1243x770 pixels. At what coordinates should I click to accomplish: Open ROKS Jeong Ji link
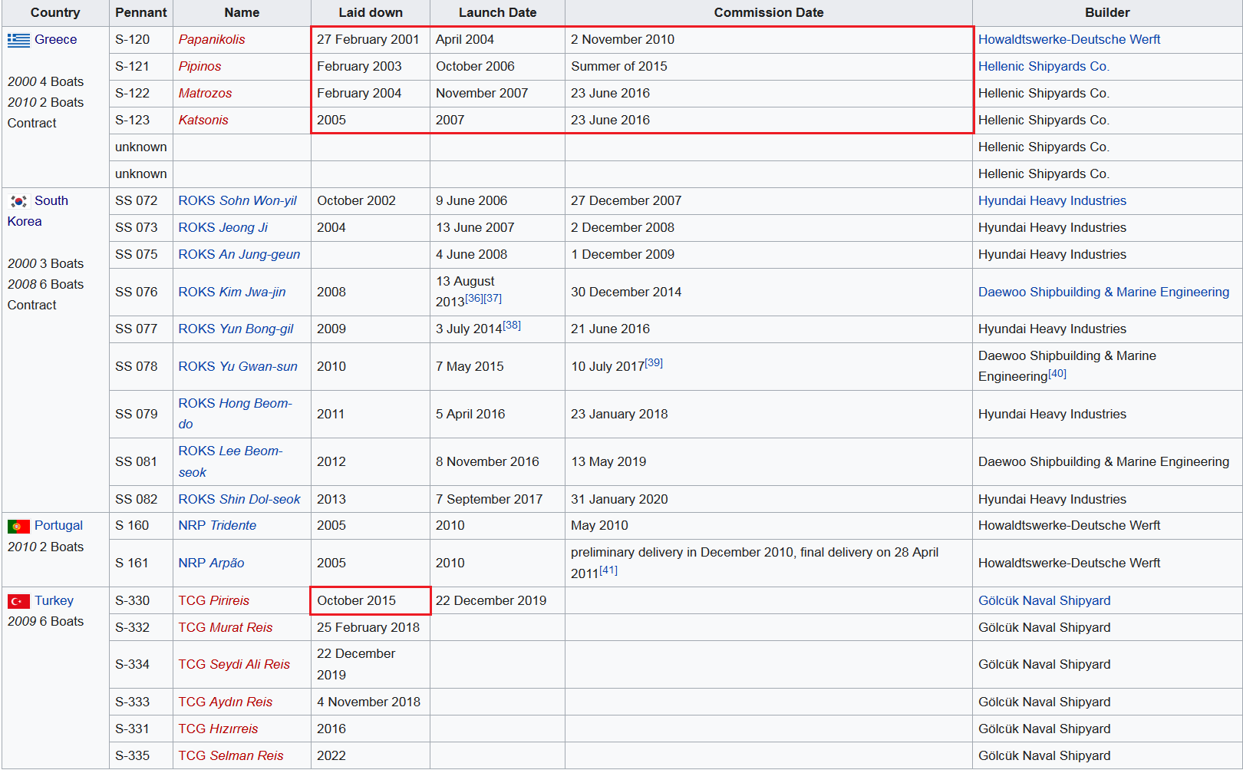click(x=223, y=228)
